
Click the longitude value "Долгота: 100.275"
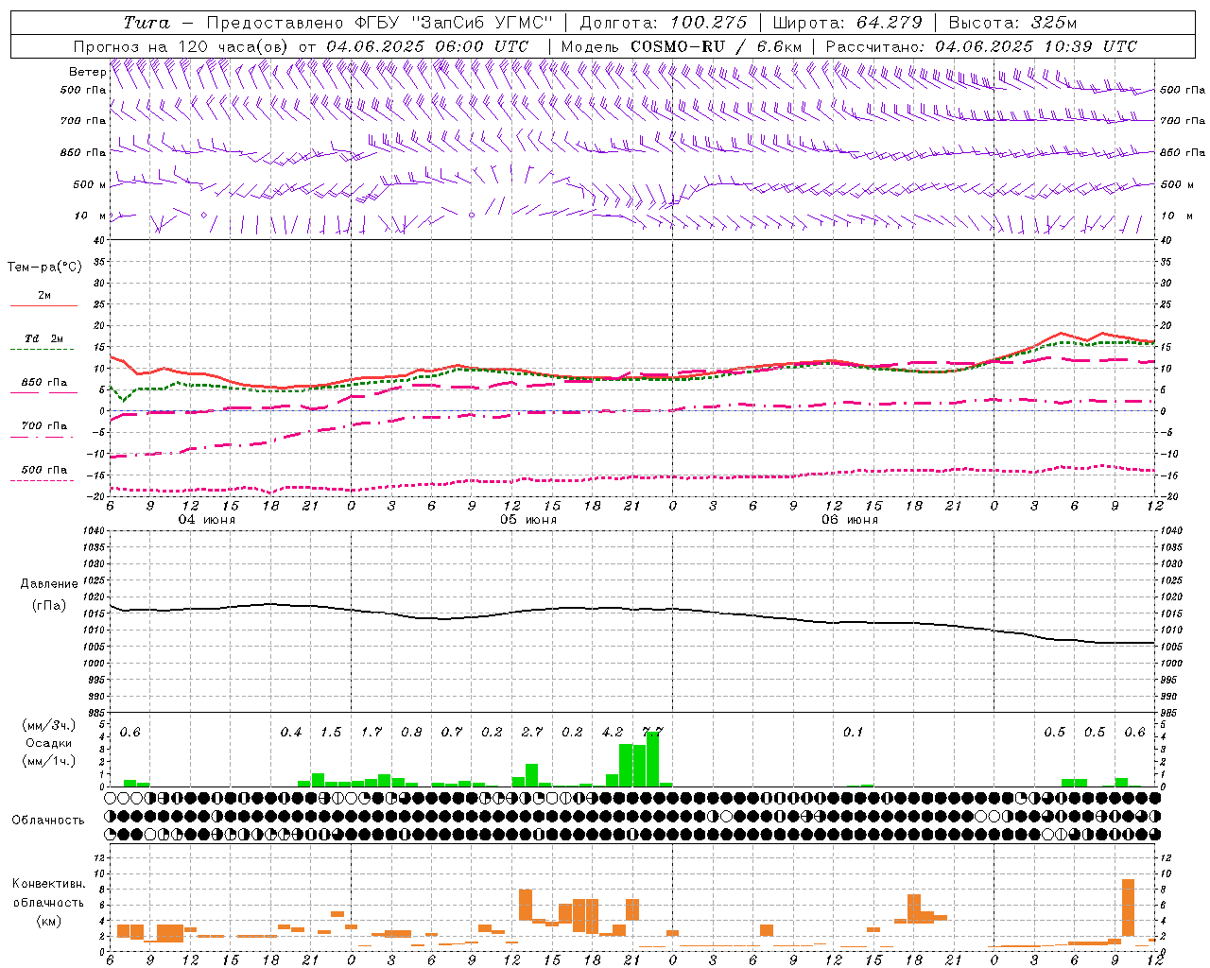tap(664, 23)
